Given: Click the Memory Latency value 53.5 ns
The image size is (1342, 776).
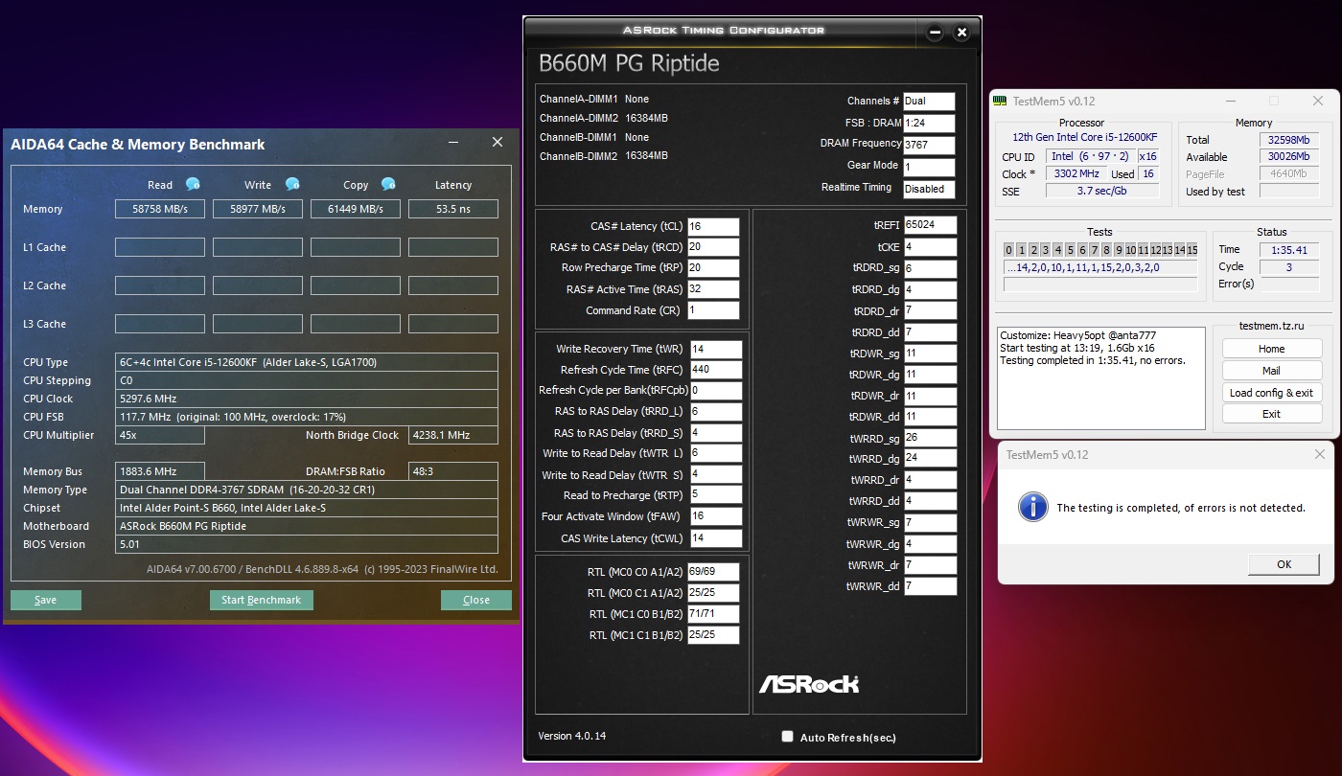Looking at the screenshot, I should (453, 209).
